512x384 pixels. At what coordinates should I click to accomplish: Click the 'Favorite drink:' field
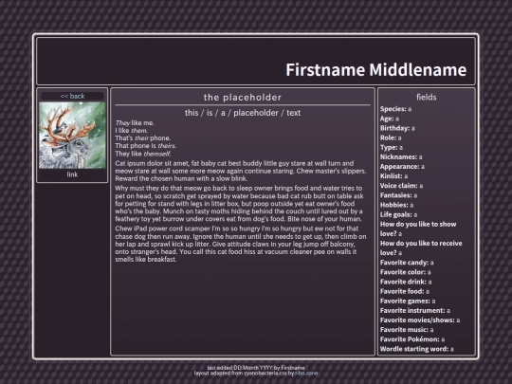coord(406,282)
